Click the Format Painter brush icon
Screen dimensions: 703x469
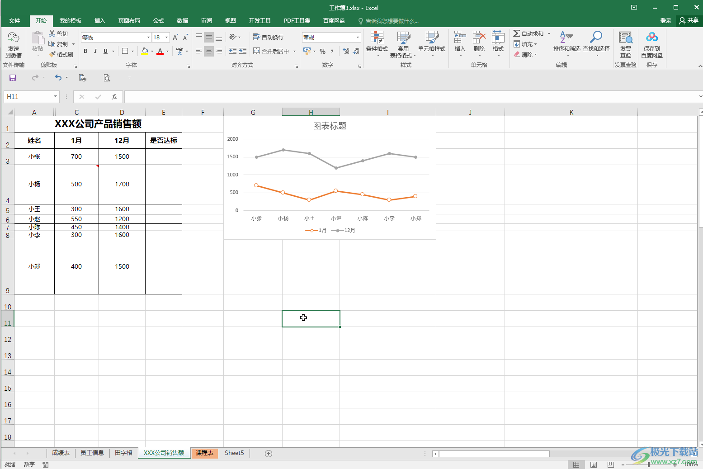tap(52, 55)
